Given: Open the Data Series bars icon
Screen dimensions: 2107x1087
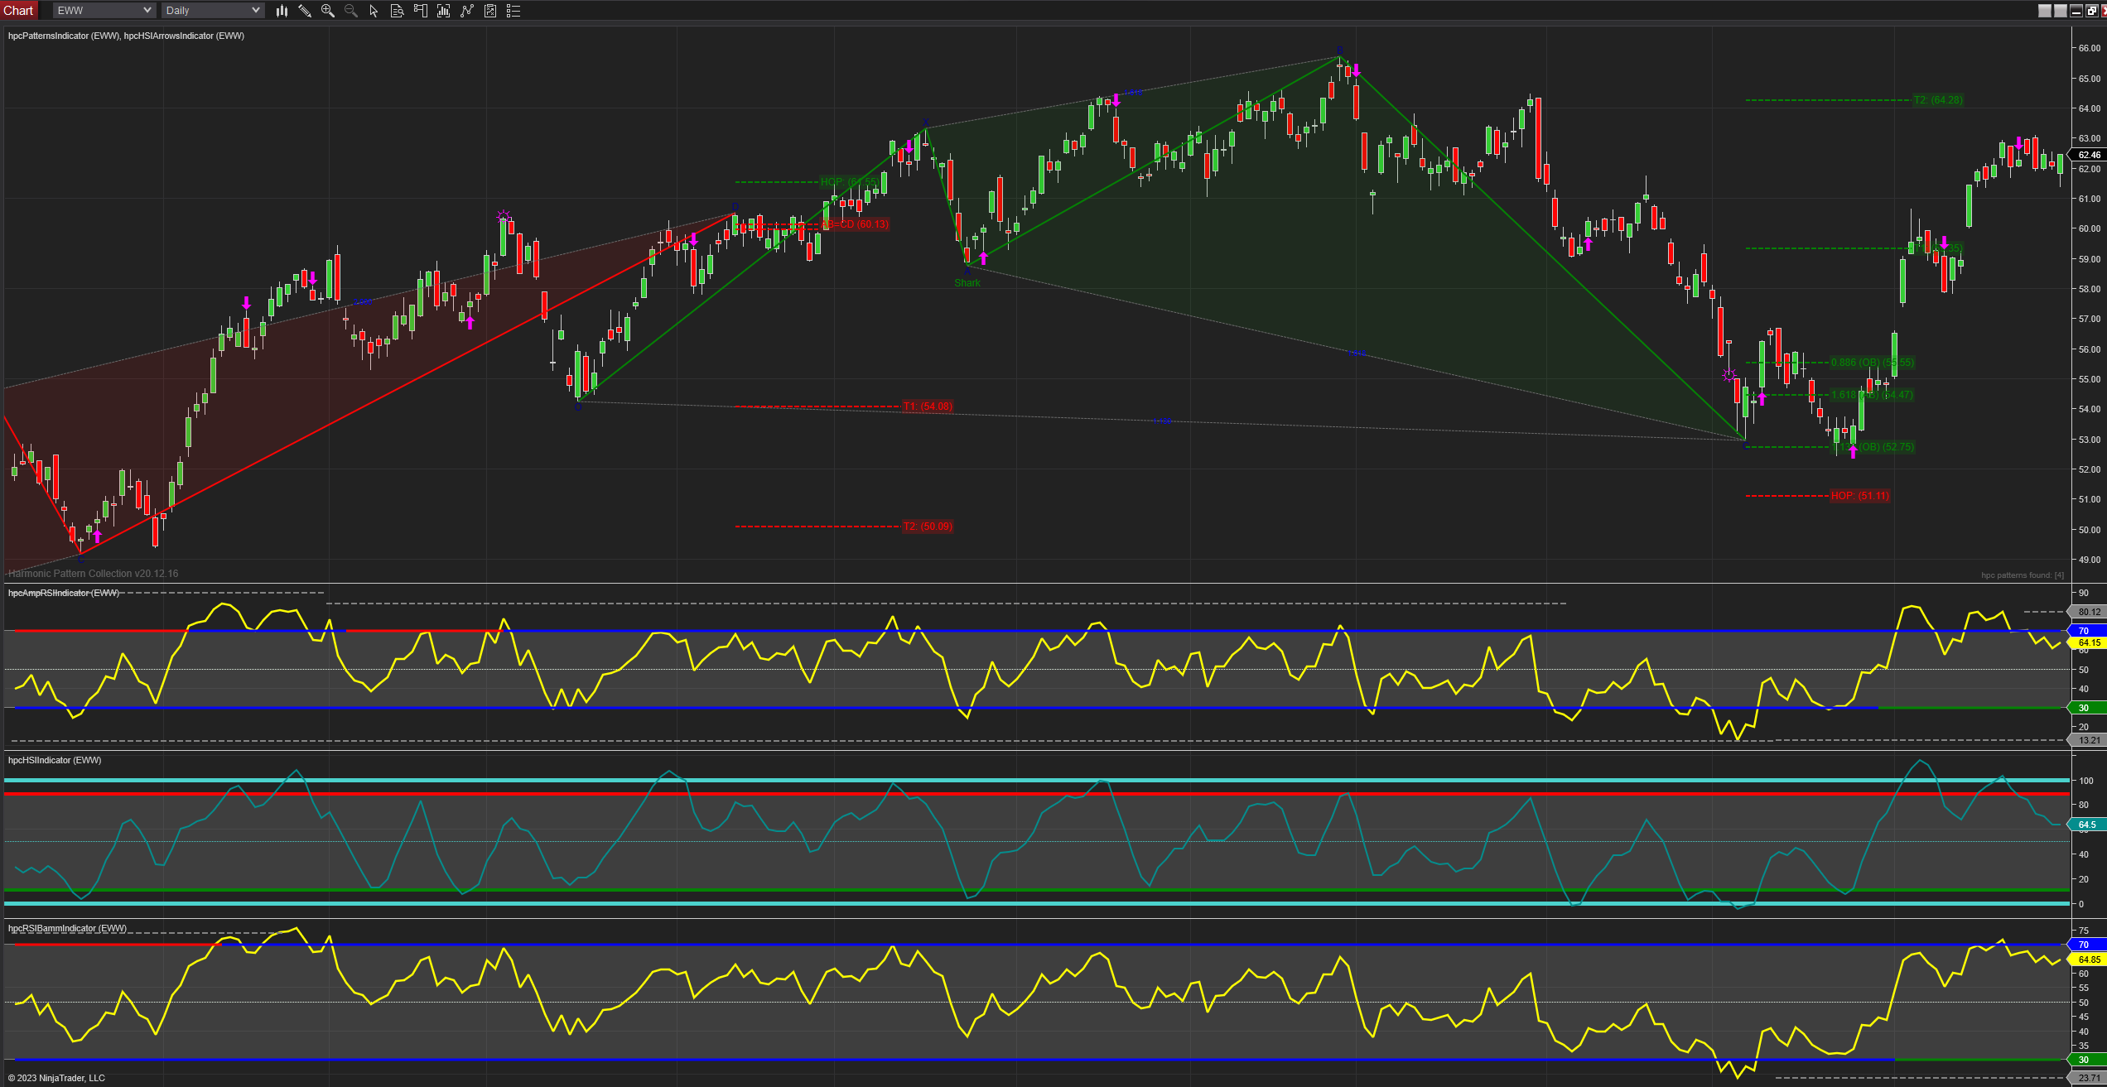Looking at the screenshot, I should coord(443,11).
